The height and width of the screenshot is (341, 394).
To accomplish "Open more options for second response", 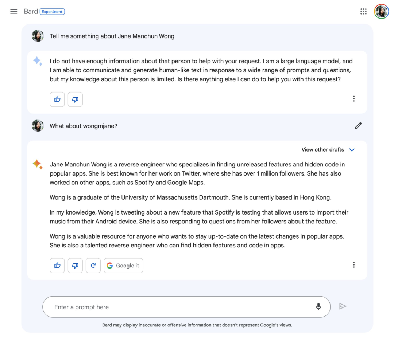I will pos(354,265).
